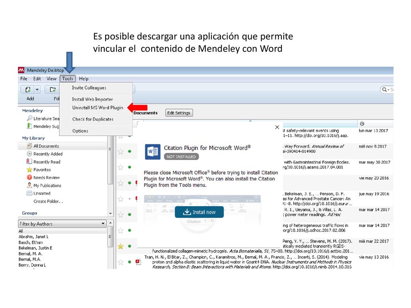The height and width of the screenshot is (308, 411).
Task: Click the NOT INSTALLED status badge
Action: pos(181,157)
